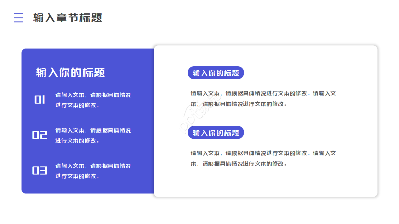
Task: Select second line of paragraph under upper pill
Action: tap(238, 104)
